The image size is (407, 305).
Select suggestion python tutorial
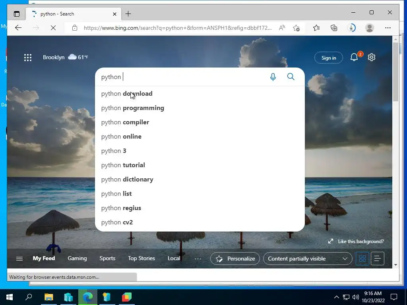click(x=200, y=165)
